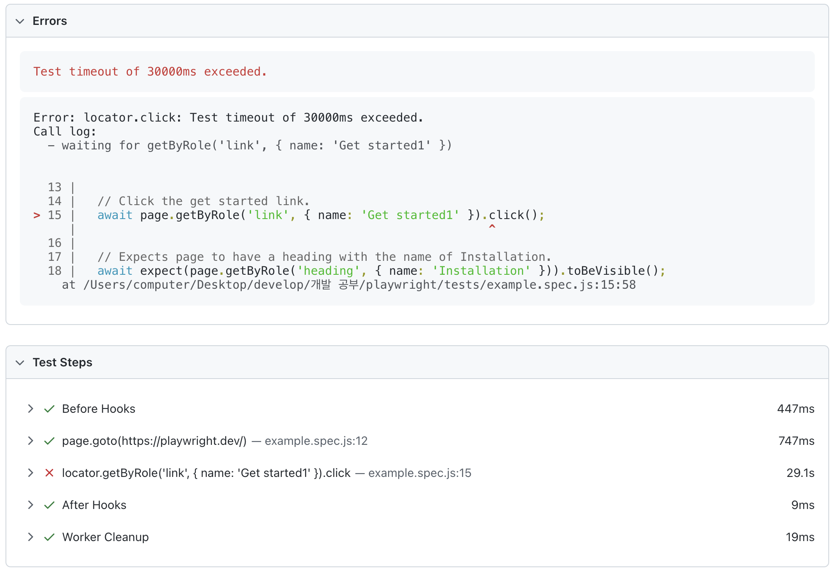This screenshot has height=574, width=838.
Task: Expand the Before Hooks step
Action: [30, 409]
